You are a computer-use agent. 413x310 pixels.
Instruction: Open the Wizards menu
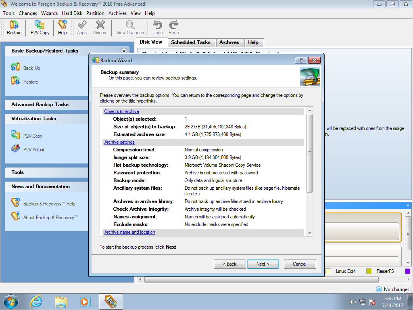pos(49,13)
